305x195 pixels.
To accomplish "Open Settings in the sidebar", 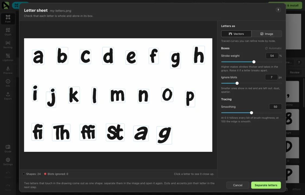I will point(8,161).
